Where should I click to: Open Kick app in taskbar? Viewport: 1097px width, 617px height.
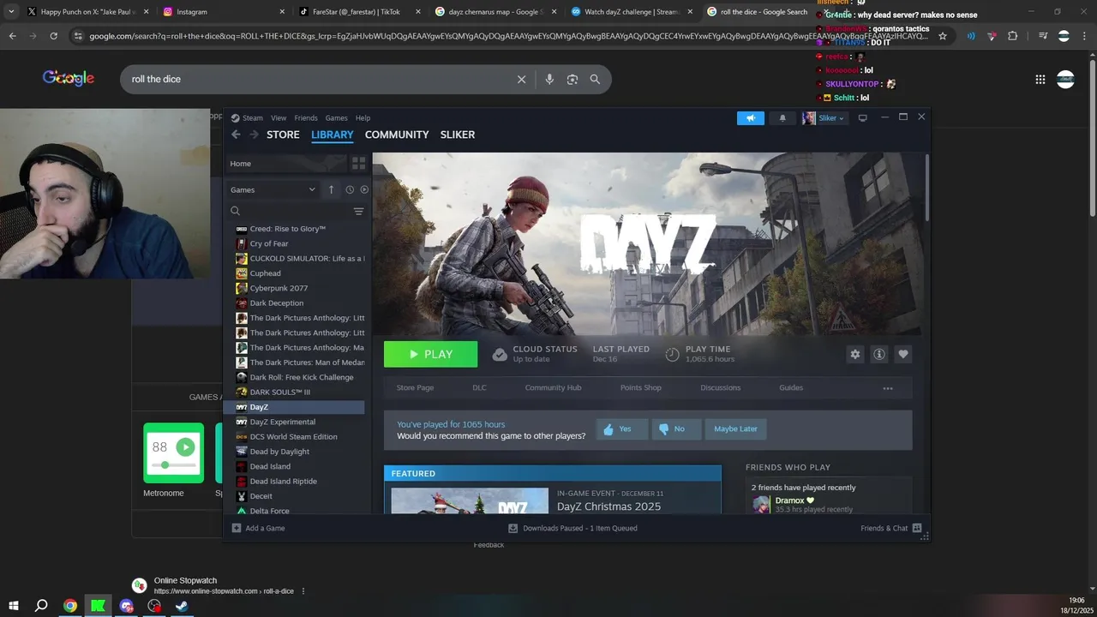tap(98, 606)
